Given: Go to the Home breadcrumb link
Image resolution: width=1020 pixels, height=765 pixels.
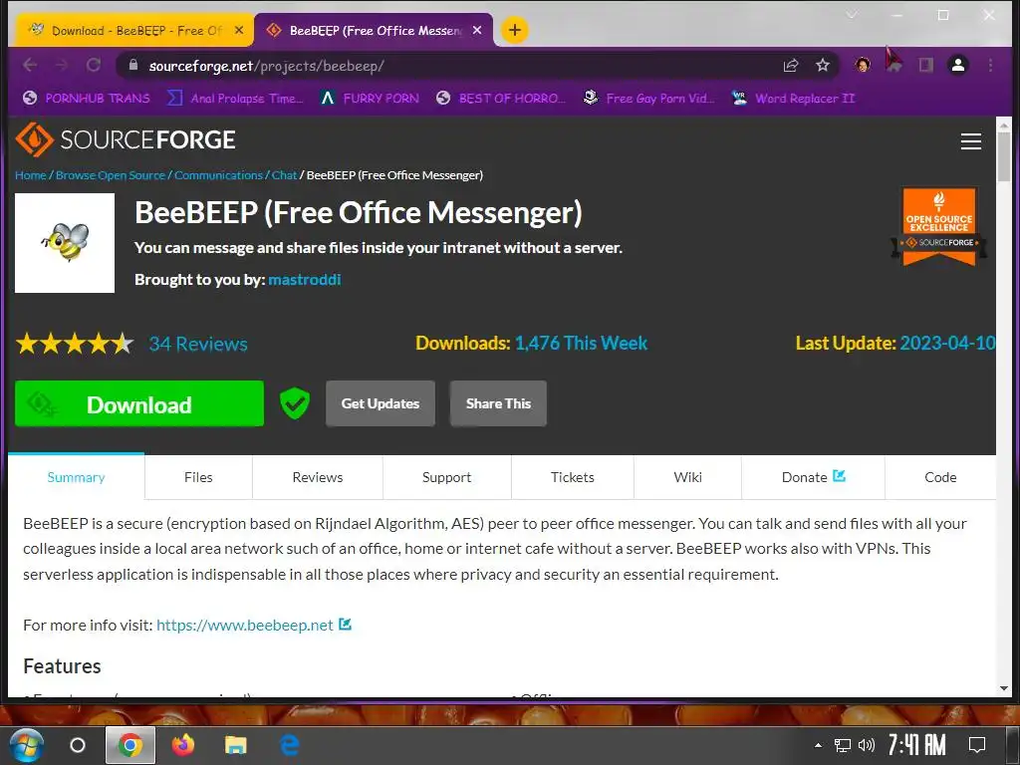Looking at the screenshot, I should point(31,175).
